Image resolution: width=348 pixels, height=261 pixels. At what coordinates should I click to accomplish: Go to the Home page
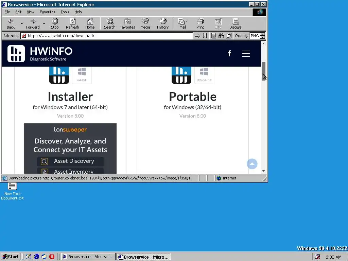(90, 23)
